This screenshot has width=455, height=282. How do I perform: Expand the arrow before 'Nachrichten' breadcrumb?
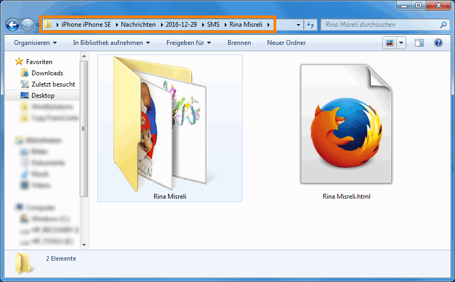pos(117,25)
